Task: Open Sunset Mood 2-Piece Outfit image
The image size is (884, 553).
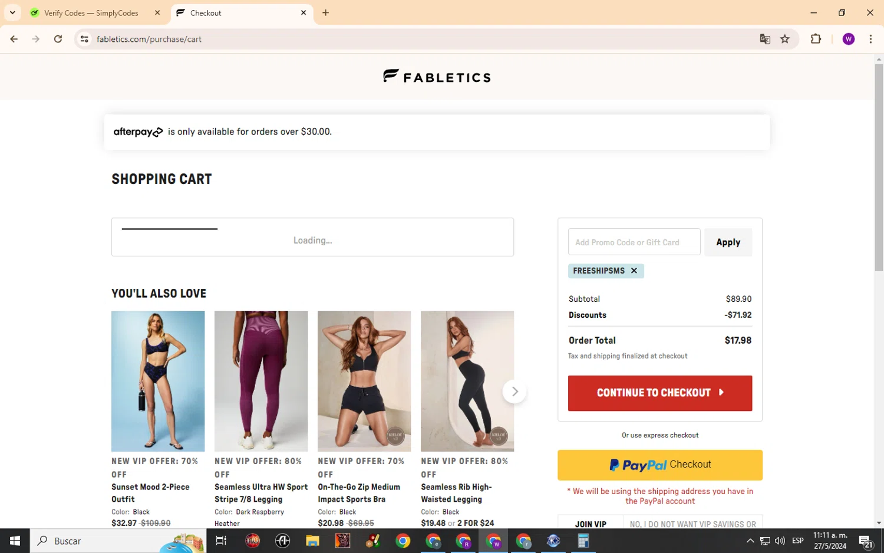Action: 158,381
